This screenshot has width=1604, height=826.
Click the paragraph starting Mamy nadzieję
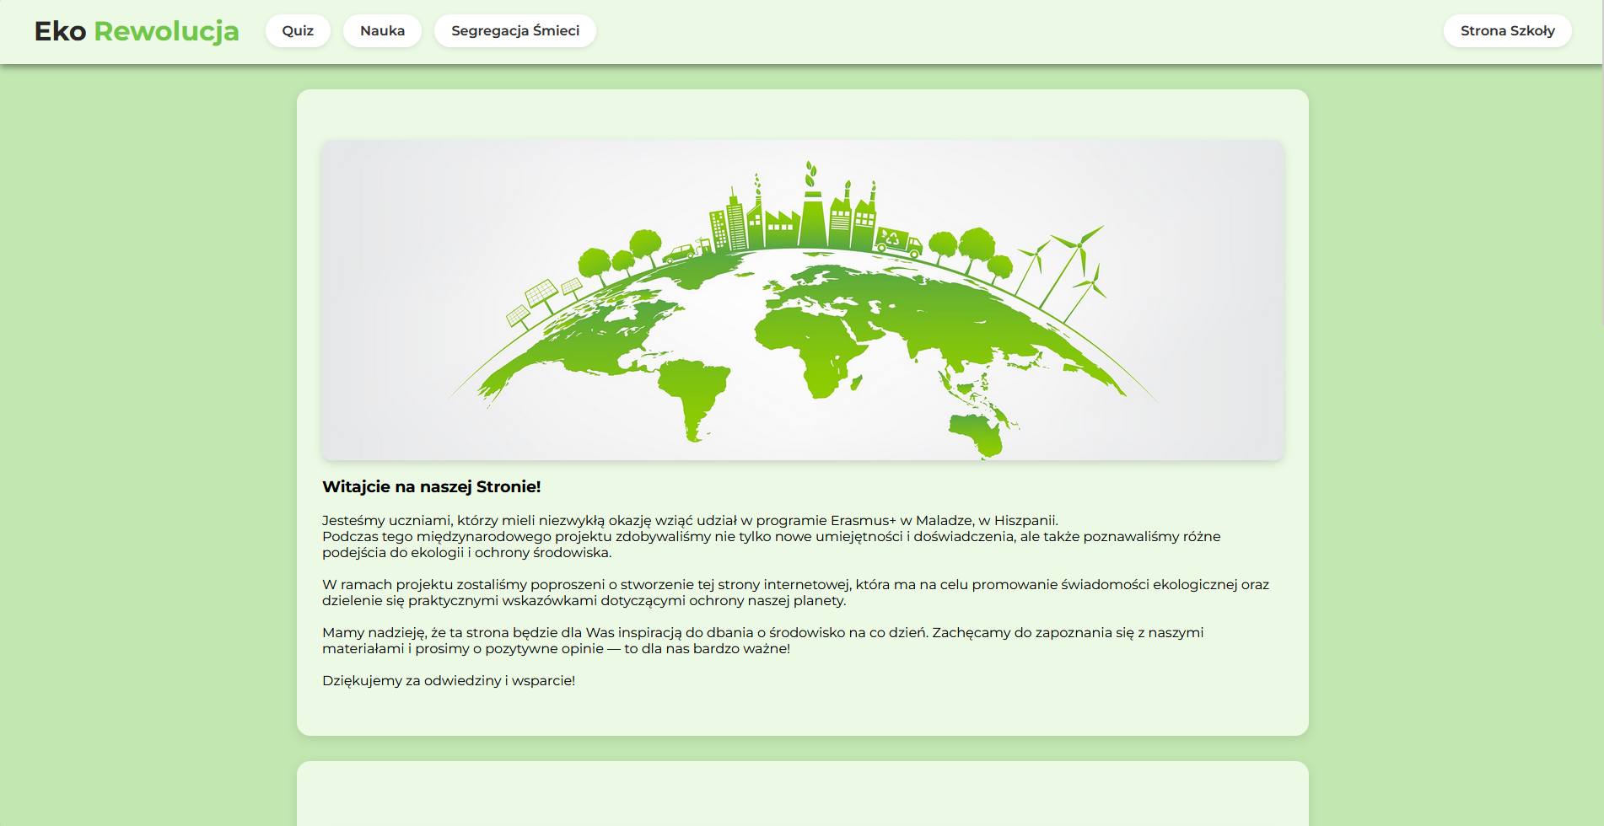(x=762, y=641)
